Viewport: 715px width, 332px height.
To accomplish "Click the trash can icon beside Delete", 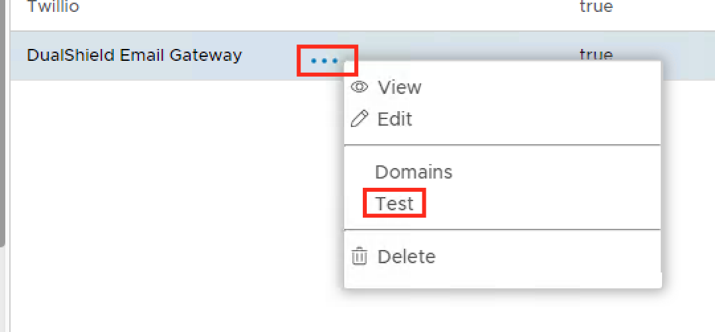I will click(359, 256).
